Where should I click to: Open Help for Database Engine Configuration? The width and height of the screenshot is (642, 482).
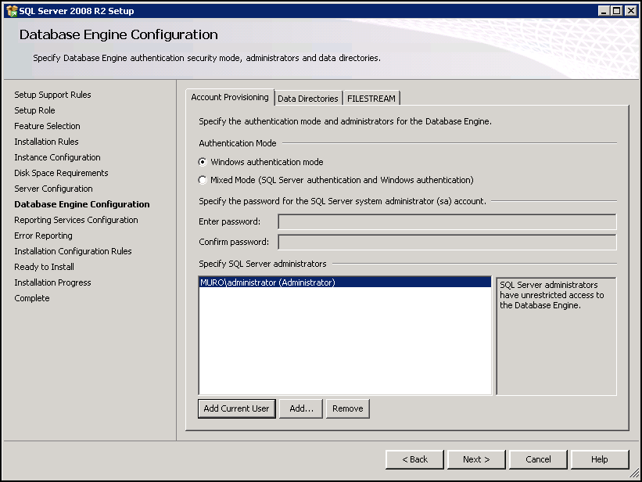(599, 459)
